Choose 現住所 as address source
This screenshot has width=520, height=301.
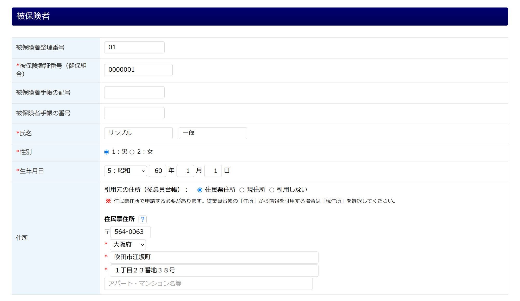coord(242,190)
